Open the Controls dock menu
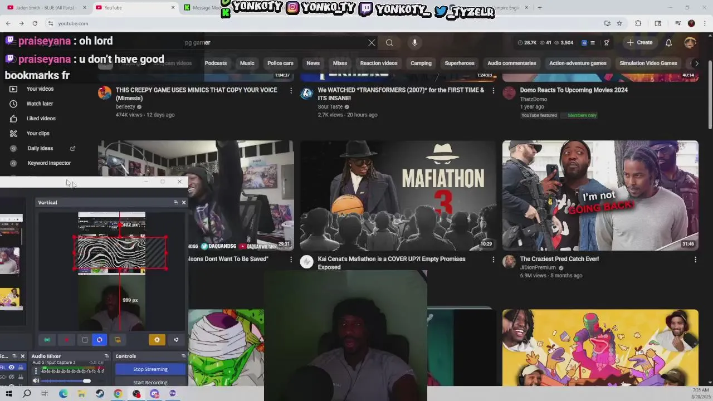Viewport: 713px width, 401px height. click(183, 356)
